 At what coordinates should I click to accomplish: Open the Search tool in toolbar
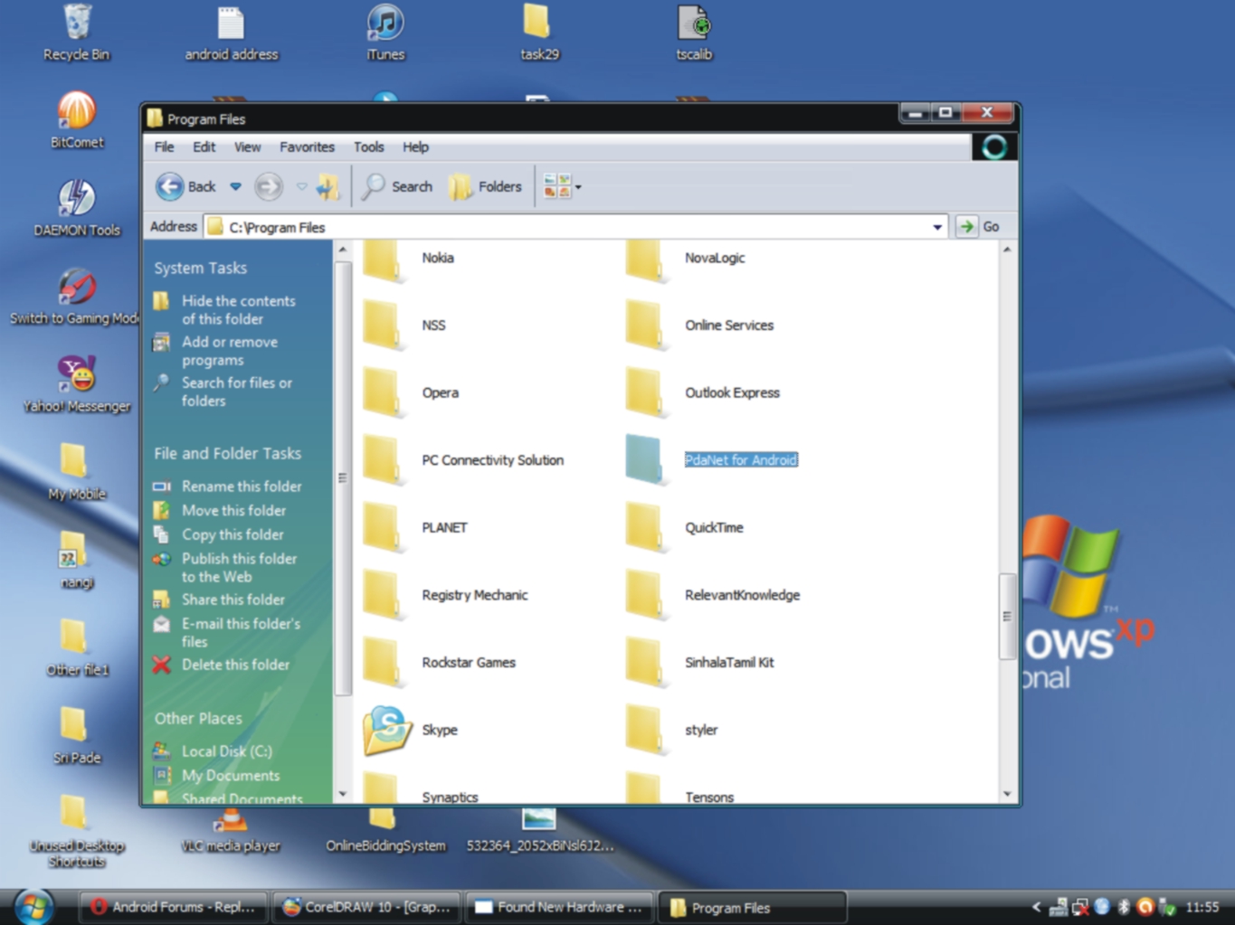click(398, 187)
